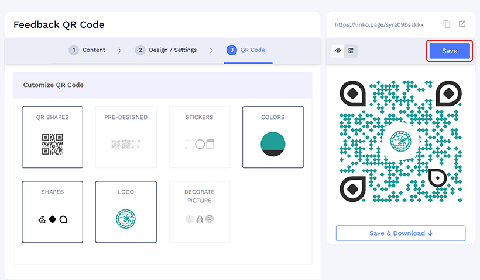
Task: Open the Colors customization card
Action: coord(273,136)
